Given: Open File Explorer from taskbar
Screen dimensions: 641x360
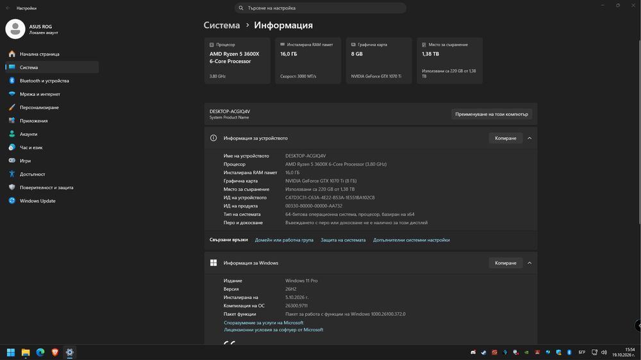Looking at the screenshot, I should point(26,352).
